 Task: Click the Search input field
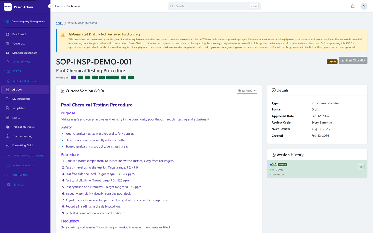214,6
